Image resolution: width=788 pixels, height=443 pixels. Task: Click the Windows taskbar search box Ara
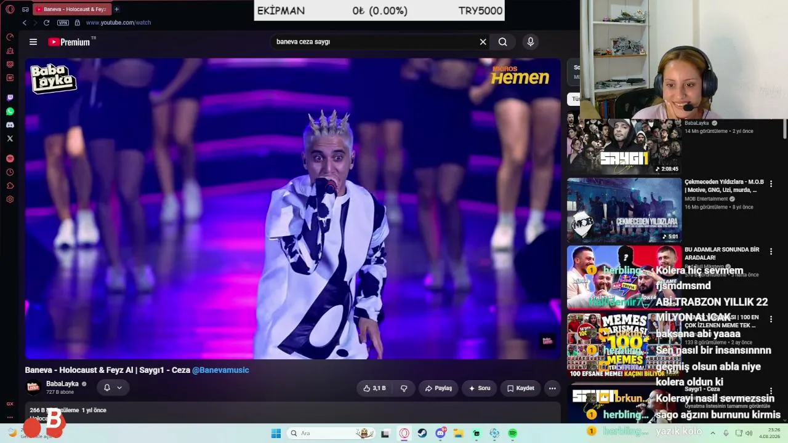332,433
